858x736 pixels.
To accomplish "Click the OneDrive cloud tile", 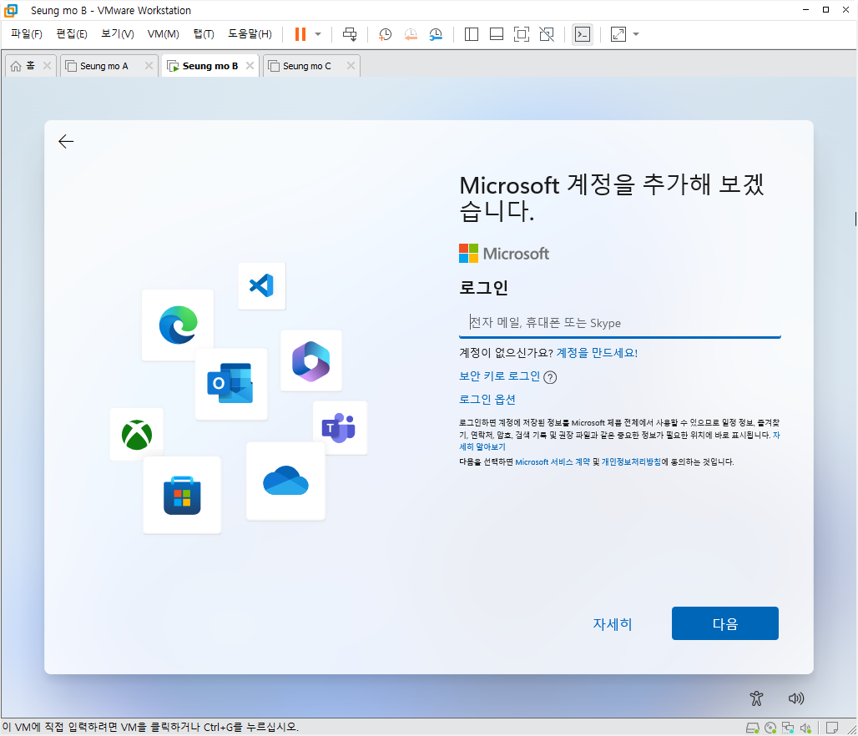I will pos(285,481).
